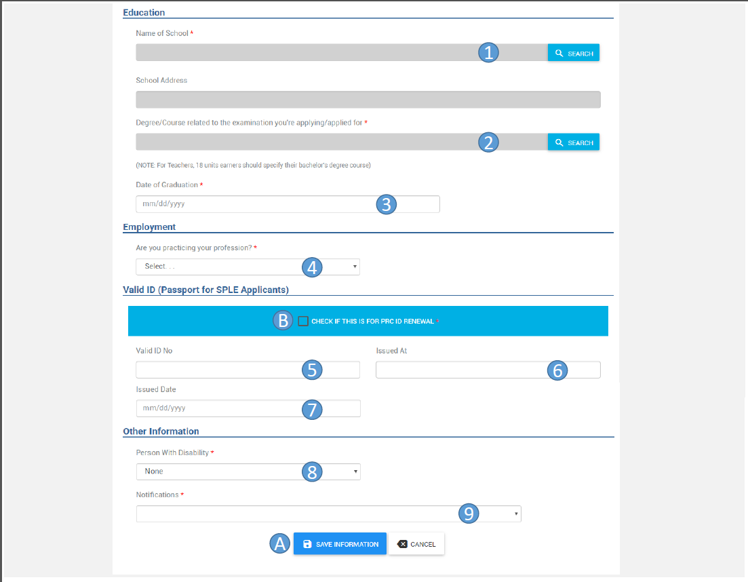
Task: Click the Issued Date field
Action: pos(248,408)
